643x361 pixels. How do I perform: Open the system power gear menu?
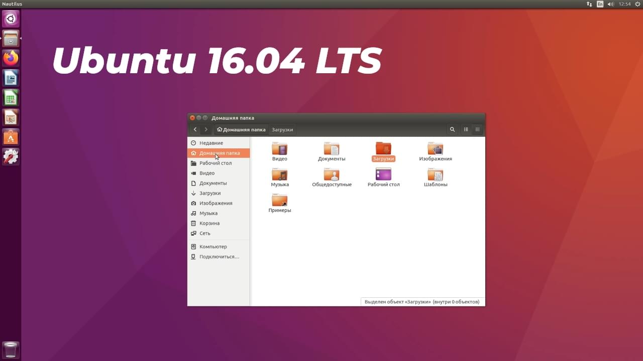point(637,4)
